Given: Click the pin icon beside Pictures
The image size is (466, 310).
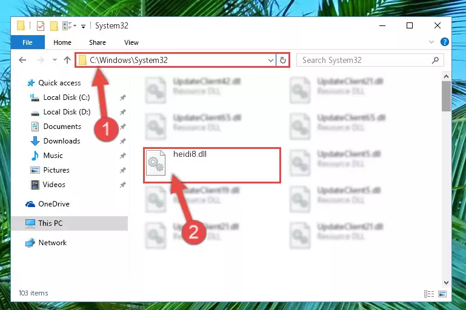Looking at the screenshot, I should click(123, 171).
